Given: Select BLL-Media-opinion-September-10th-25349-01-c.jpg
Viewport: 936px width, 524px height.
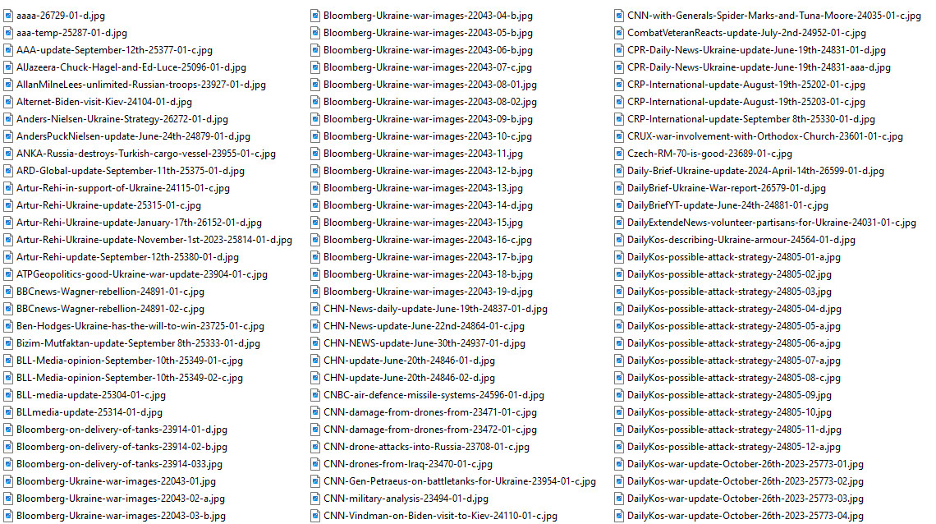Looking at the screenshot, I should point(130,361).
